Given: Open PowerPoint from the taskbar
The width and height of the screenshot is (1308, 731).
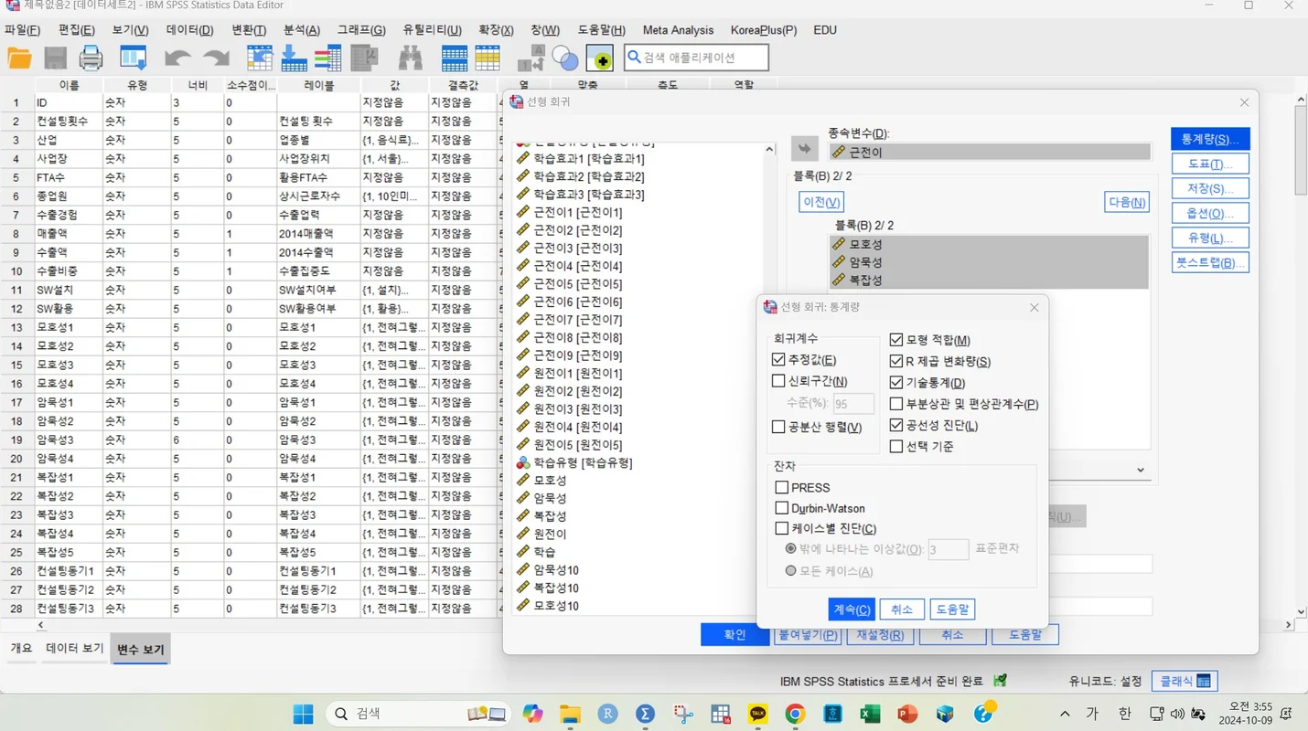Looking at the screenshot, I should click(907, 714).
